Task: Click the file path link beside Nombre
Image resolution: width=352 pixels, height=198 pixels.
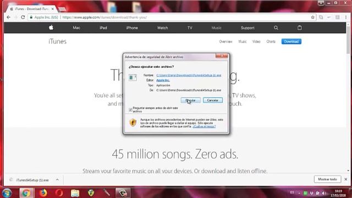Action: click(x=189, y=75)
